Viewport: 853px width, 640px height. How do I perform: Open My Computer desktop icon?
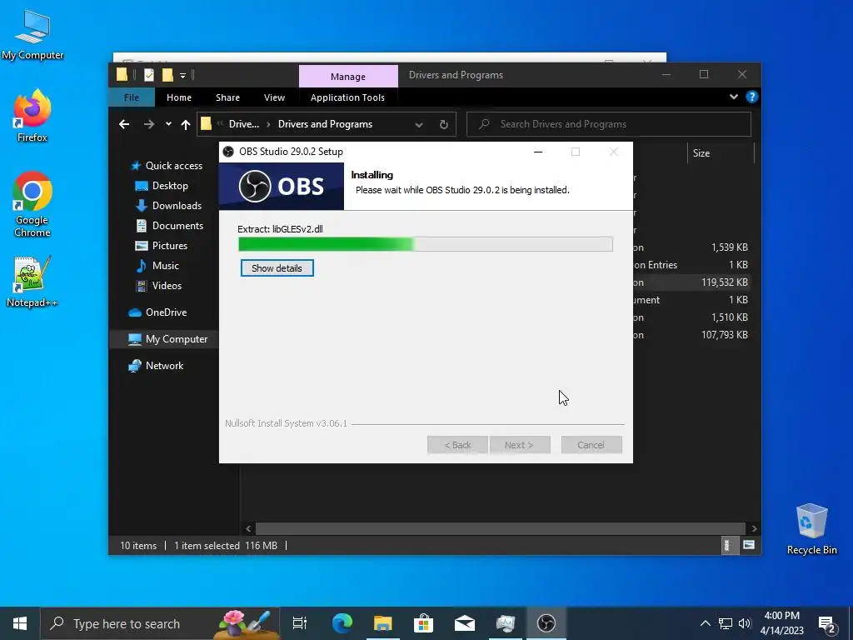pyautogui.click(x=32, y=33)
